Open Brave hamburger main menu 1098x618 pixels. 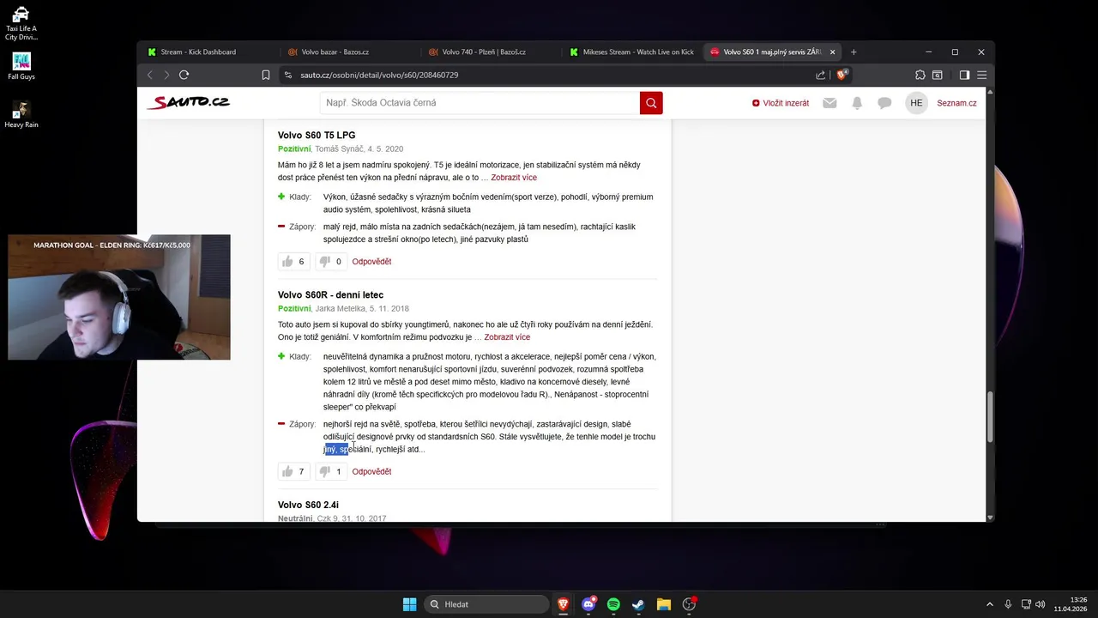pos(982,75)
